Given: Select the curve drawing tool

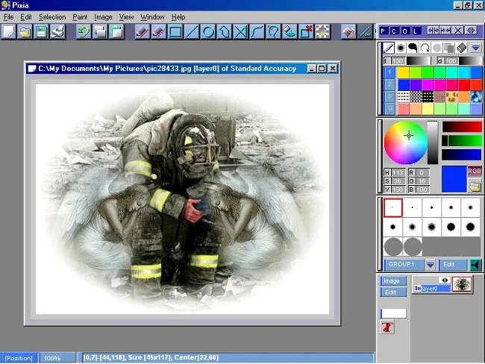Looking at the screenshot, I should tap(257, 31).
